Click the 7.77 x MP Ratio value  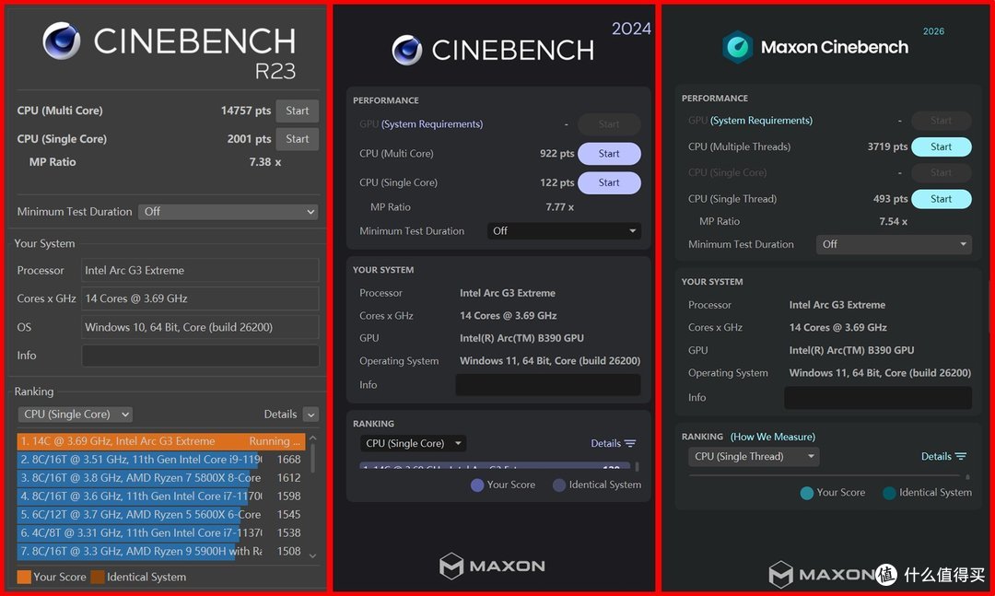point(560,207)
